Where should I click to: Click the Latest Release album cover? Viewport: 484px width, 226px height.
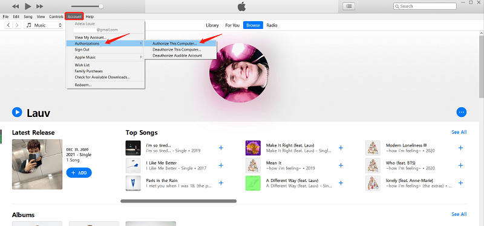pyautogui.click(x=37, y=164)
